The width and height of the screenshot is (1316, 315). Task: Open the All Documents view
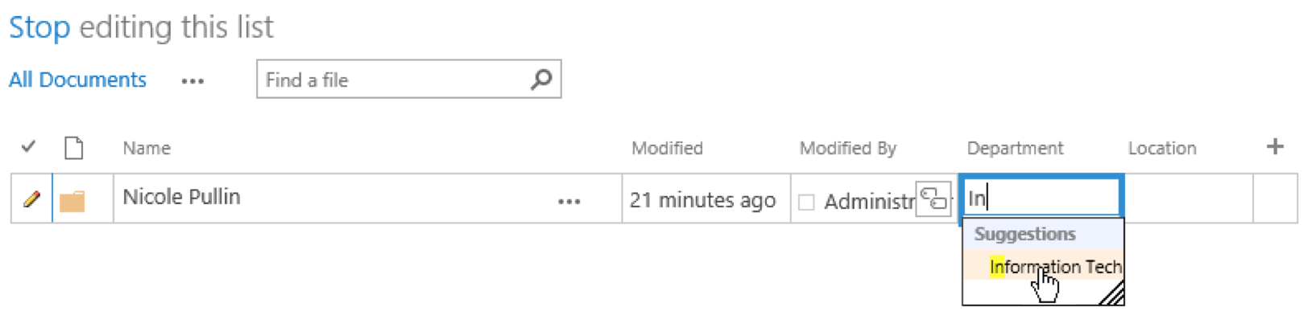coord(77,80)
